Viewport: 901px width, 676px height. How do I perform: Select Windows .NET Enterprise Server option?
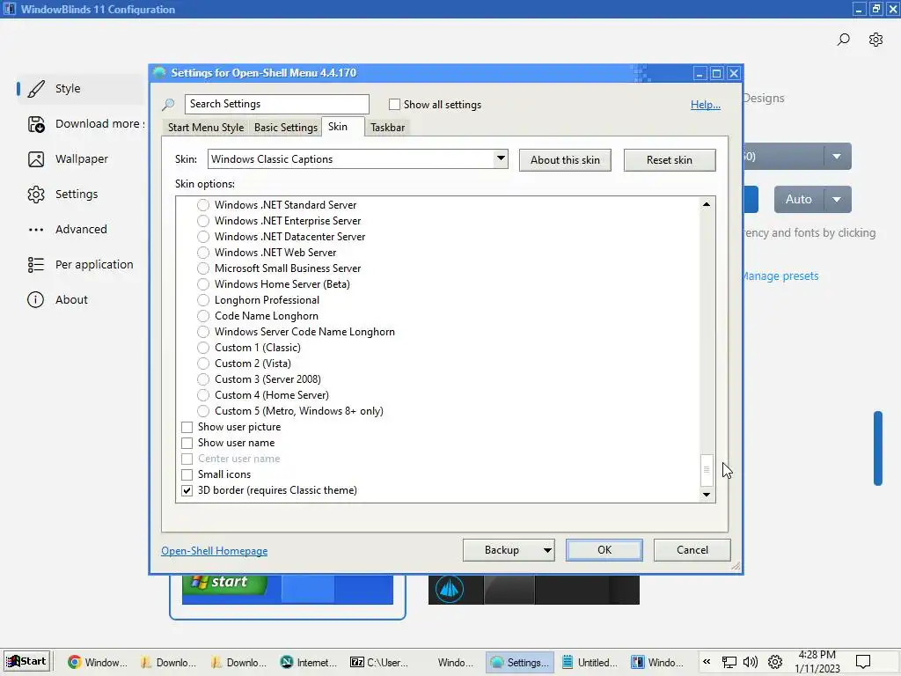[203, 221]
